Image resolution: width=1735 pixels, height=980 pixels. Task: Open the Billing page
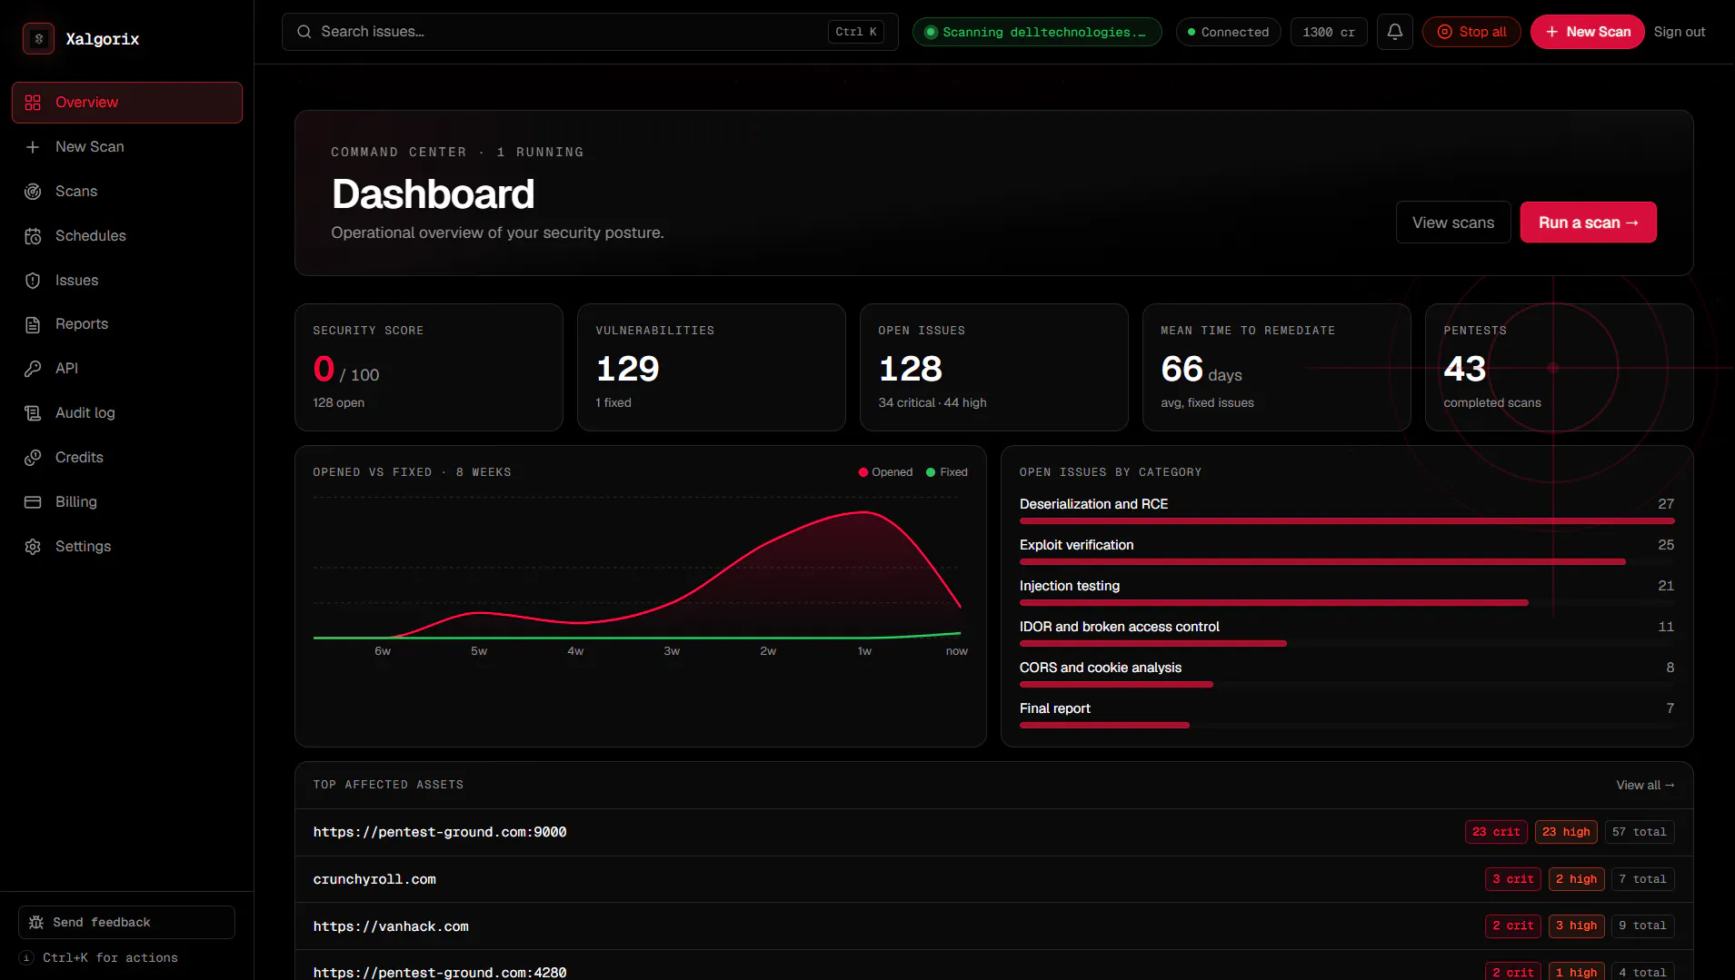pyautogui.click(x=127, y=502)
